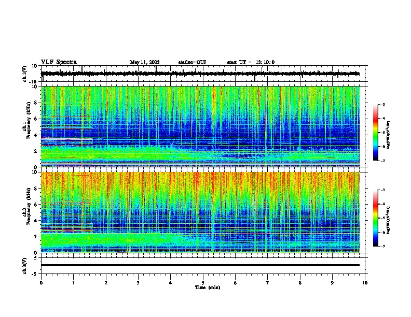
Task: Select the ch.2 colorbar 'log(PSD)' unit label
Action: click(389, 220)
